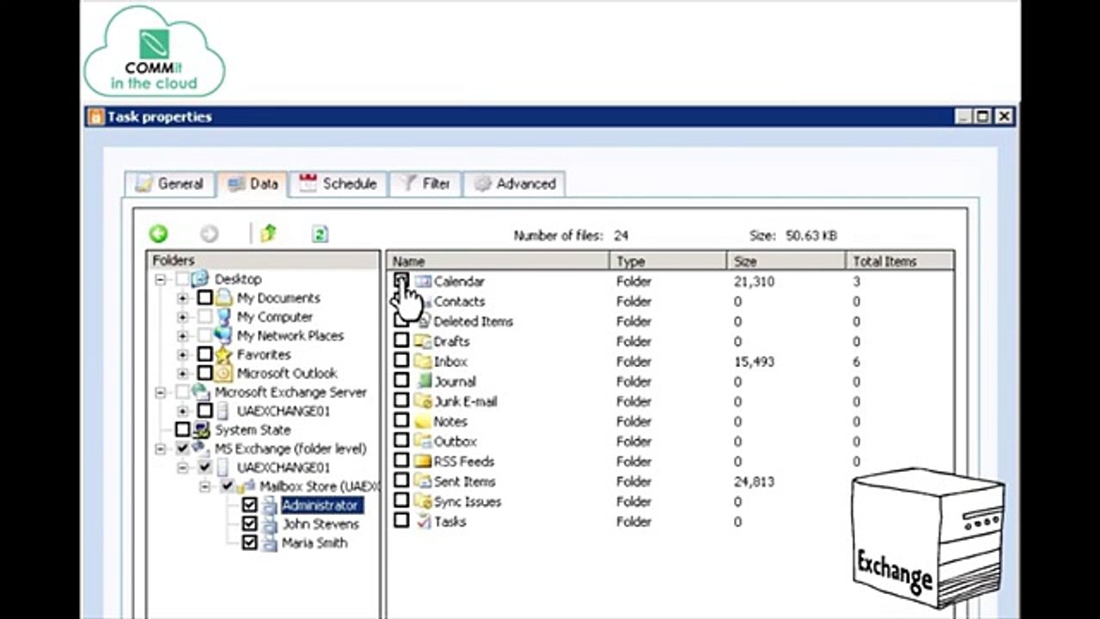The image size is (1100, 619).
Task: Click the RSS Feeds folder icon
Action: [x=422, y=462]
